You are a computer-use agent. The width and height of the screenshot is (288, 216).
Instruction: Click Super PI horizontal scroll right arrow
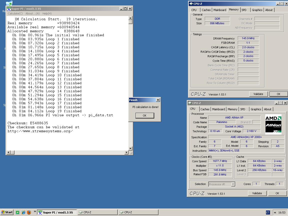126,152
